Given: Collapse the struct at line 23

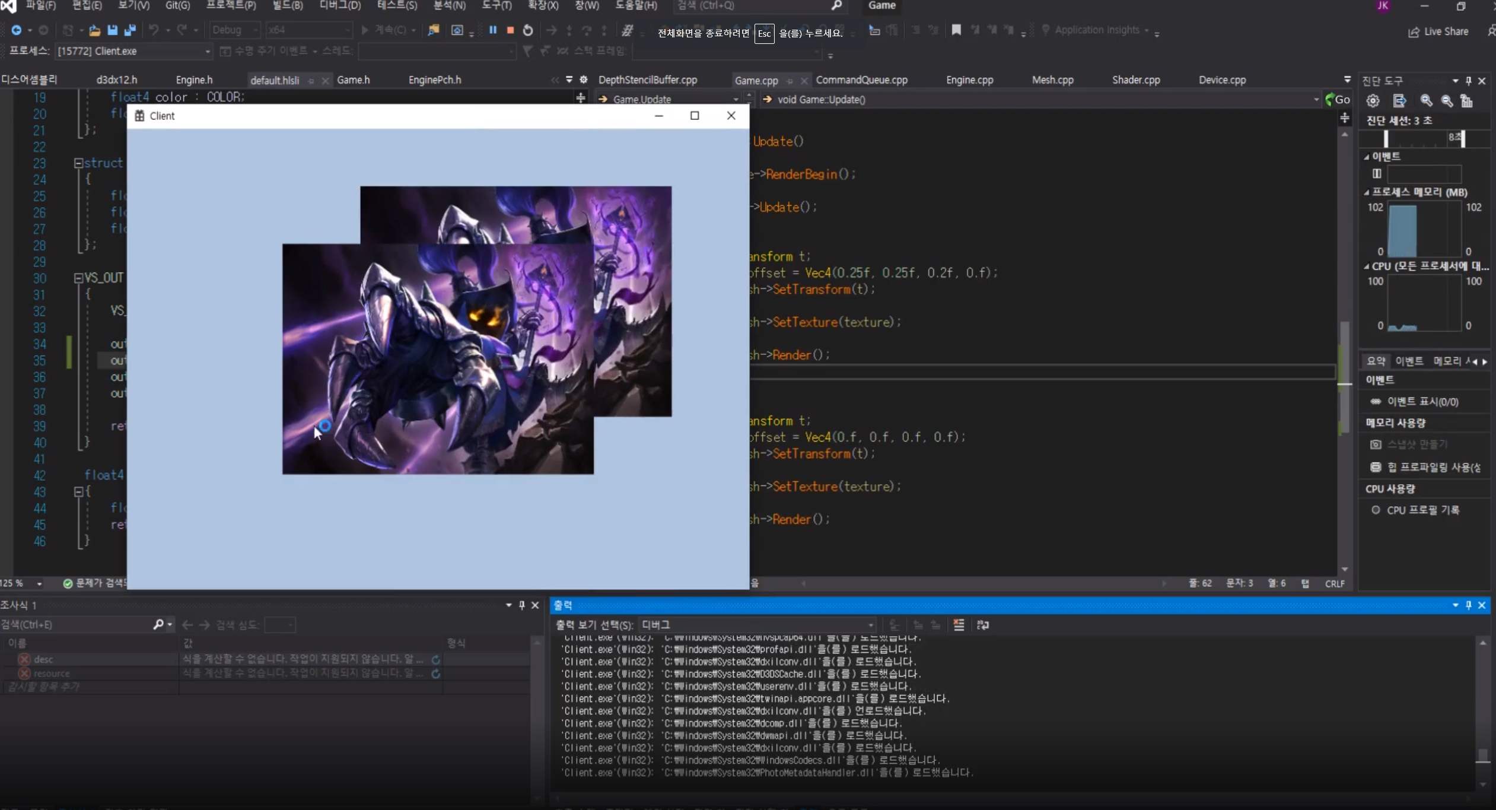Looking at the screenshot, I should pos(78,163).
